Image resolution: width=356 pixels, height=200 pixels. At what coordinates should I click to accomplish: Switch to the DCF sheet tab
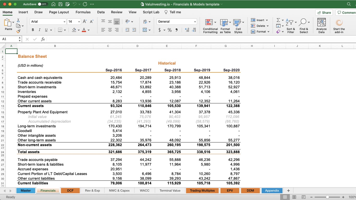tap(70, 190)
